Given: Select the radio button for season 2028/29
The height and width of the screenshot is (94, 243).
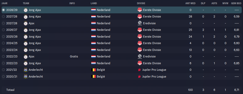Looking at the screenshot, I should click(x=3, y=10).
